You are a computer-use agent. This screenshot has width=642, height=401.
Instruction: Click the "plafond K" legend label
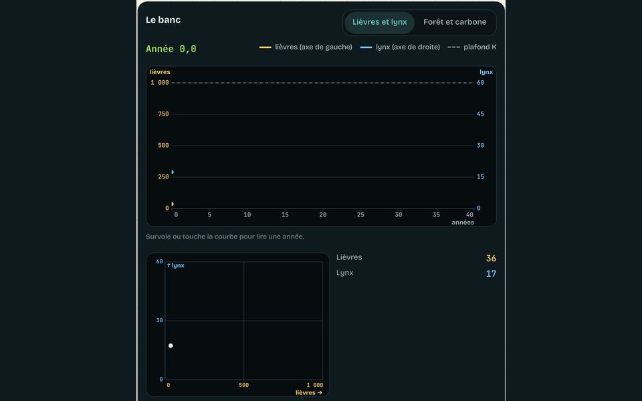pyautogui.click(x=480, y=47)
